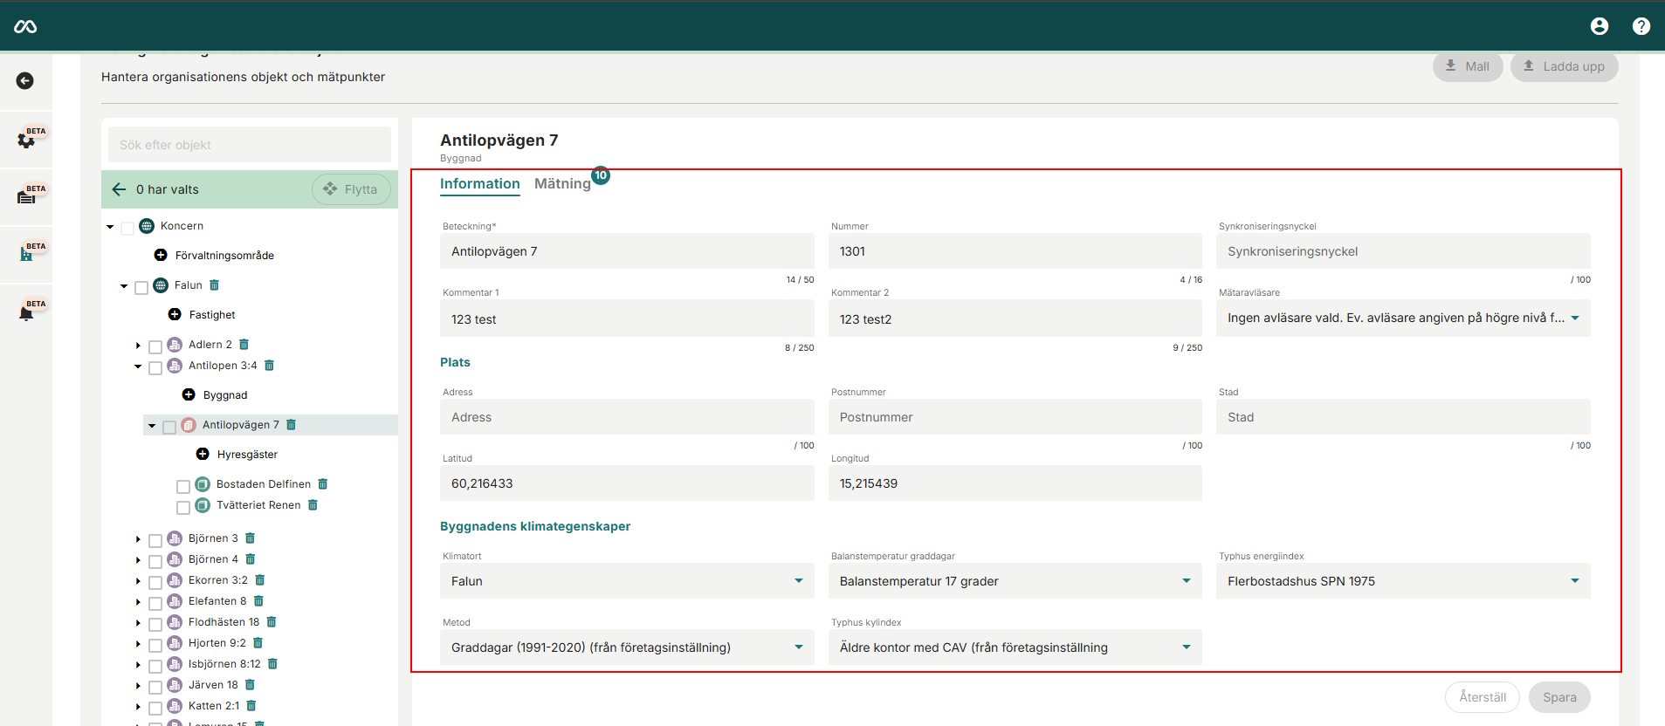1665x726 pixels.
Task: Click the Ladda upp button
Action: [1564, 66]
